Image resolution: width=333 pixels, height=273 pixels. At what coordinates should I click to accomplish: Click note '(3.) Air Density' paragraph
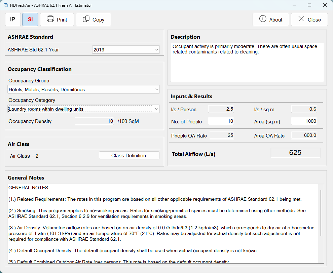[161, 234]
